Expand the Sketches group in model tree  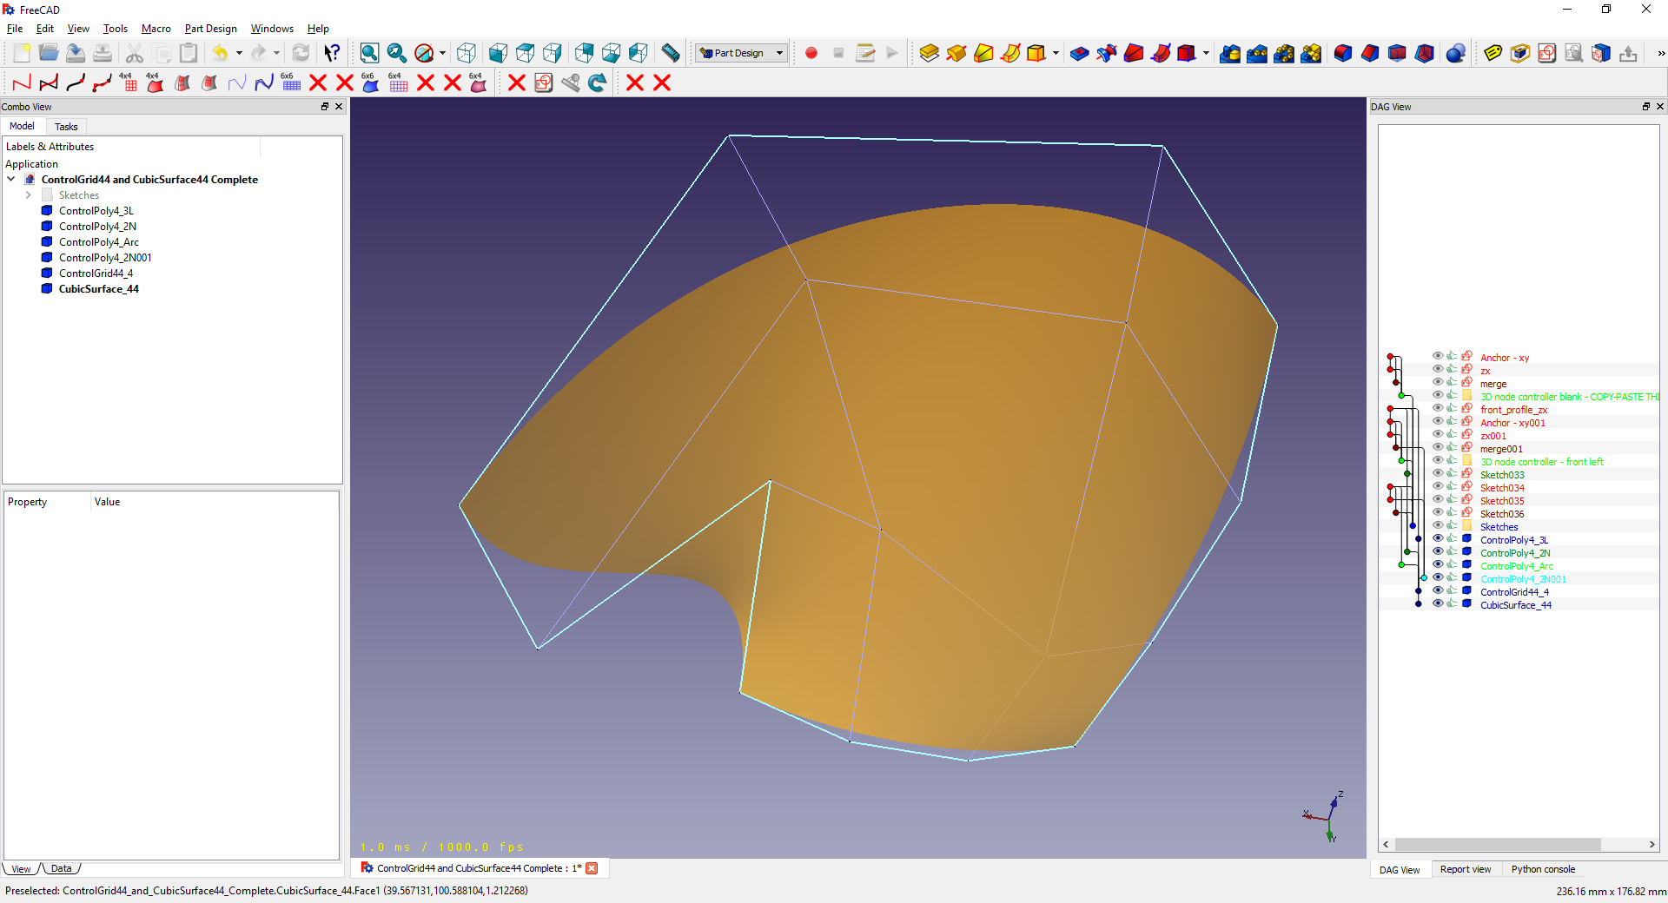(29, 195)
